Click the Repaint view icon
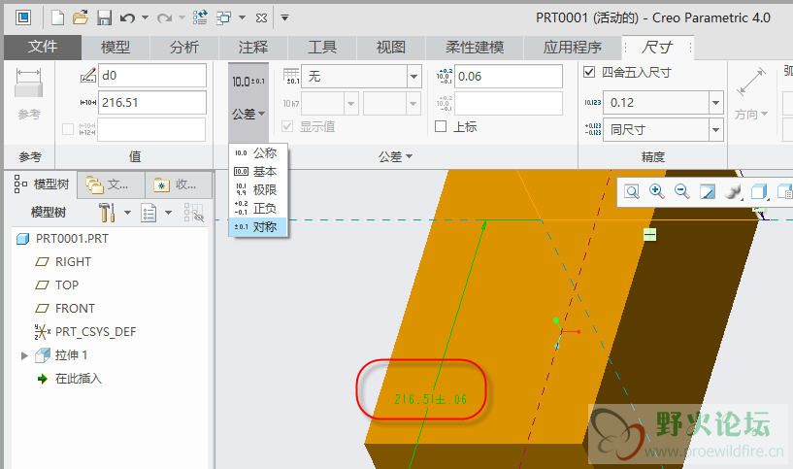 point(707,191)
